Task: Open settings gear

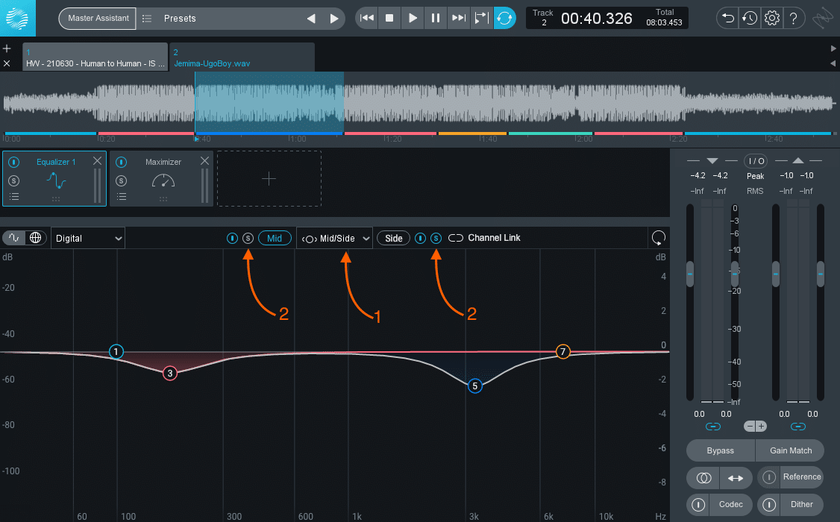Action: coord(772,18)
